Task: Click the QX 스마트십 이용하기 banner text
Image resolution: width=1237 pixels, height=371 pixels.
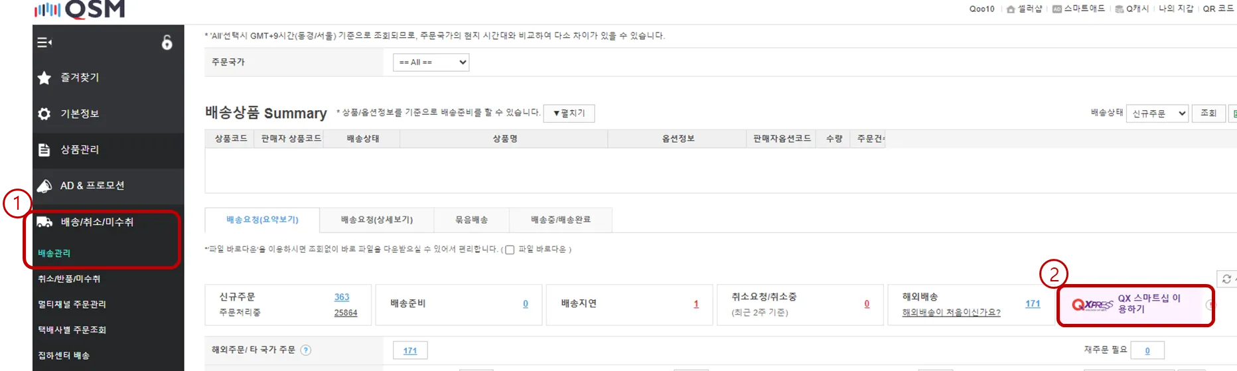Action: 1149,304
